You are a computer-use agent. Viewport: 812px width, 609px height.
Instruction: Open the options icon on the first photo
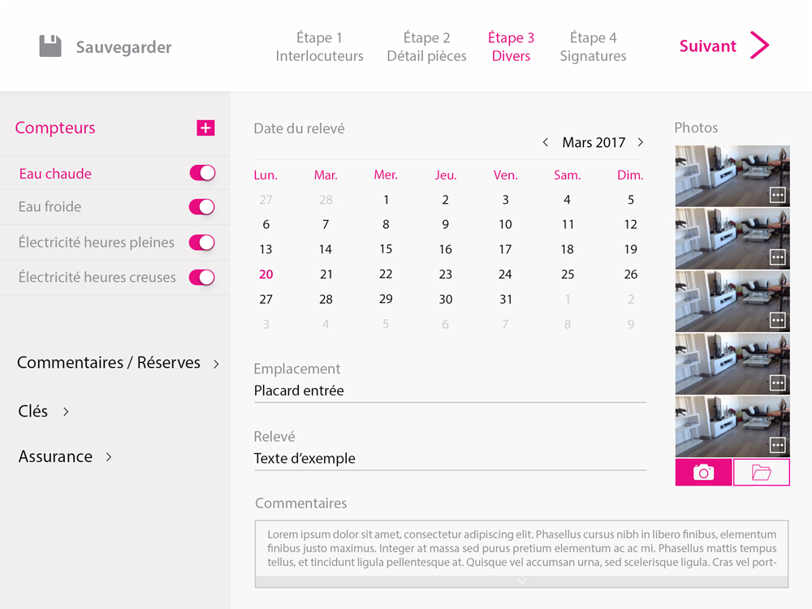[777, 195]
